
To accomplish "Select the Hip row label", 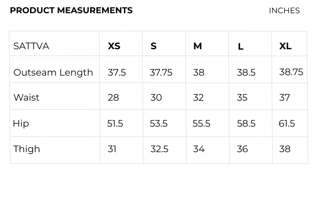I will (21, 123).
